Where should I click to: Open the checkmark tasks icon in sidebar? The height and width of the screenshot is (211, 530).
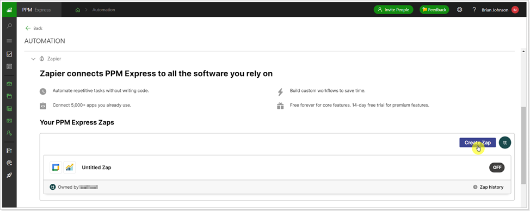tap(9, 54)
